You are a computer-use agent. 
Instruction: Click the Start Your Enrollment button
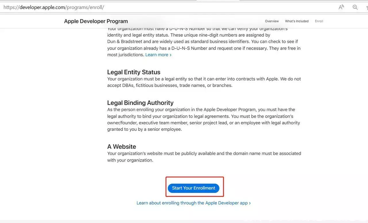193,188
